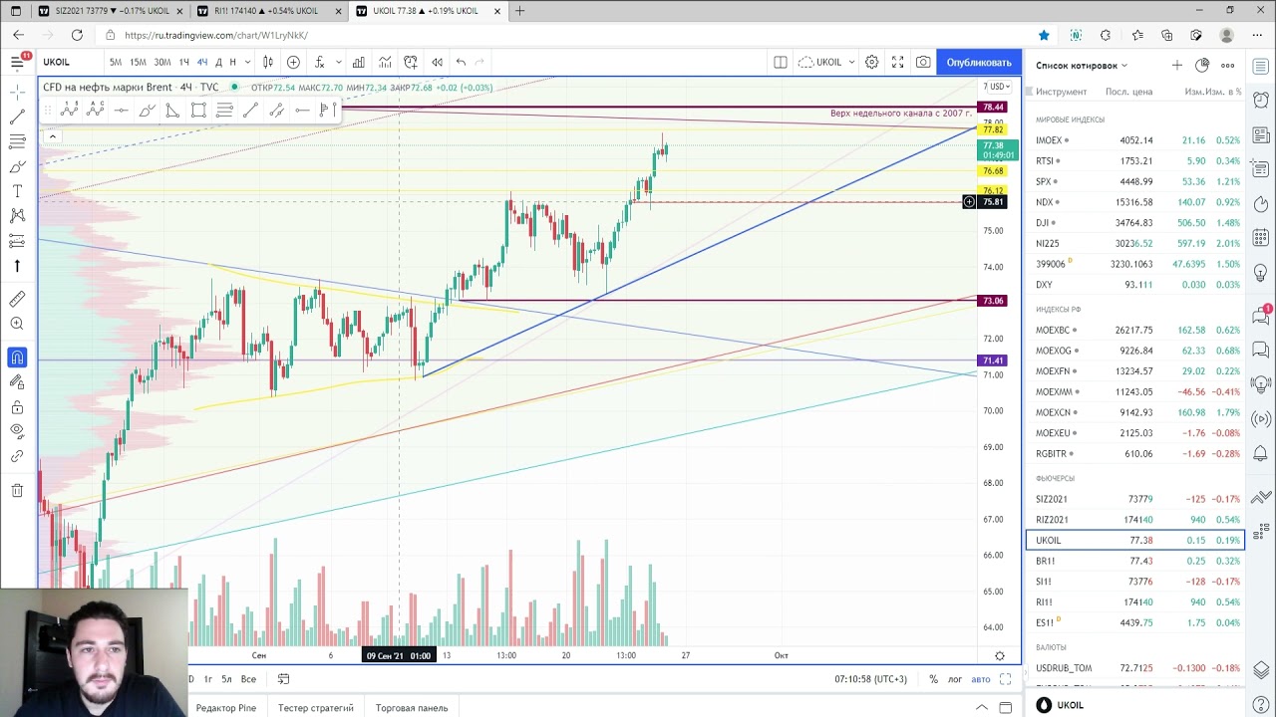Select the Д daily timeframe
This screenshot has height=717, width=1276.
point(218,62)
